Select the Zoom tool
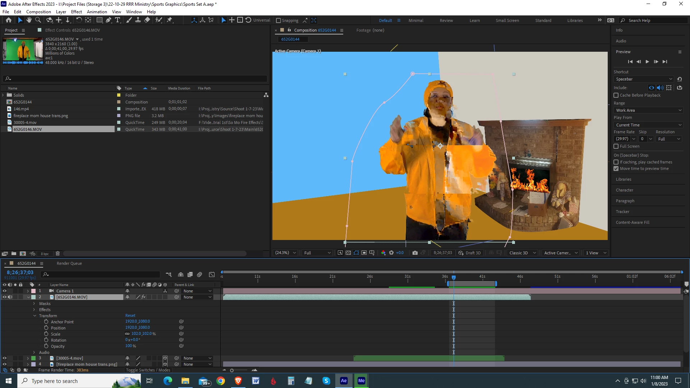The height and width of the screenshot is (388, 690). [38, 20]
